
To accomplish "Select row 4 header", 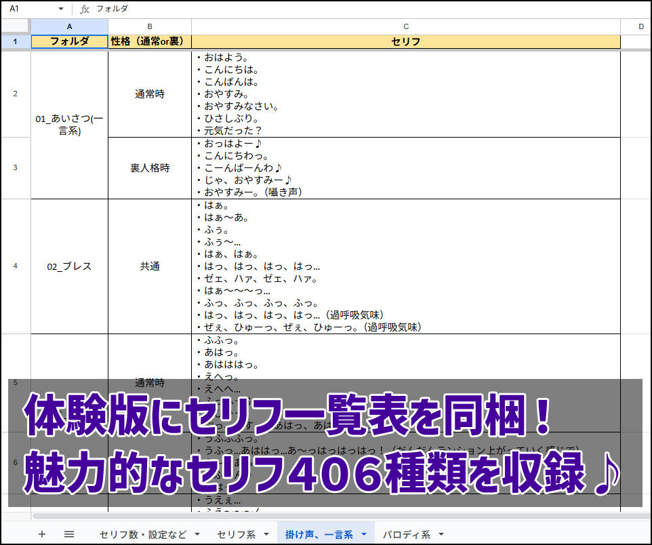I will [15, 266].
